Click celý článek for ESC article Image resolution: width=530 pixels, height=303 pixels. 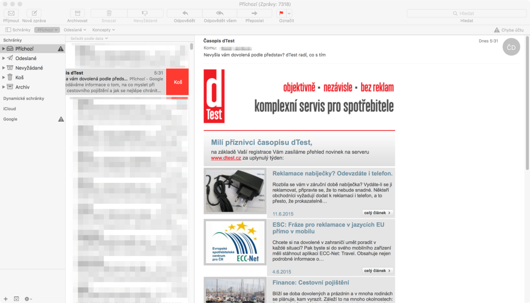click(377, 270)
